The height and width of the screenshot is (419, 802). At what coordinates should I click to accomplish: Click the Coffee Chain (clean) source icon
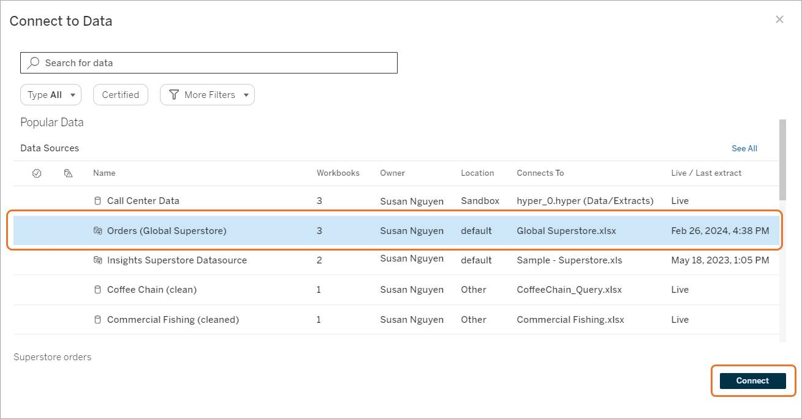[x=97, y=290]
